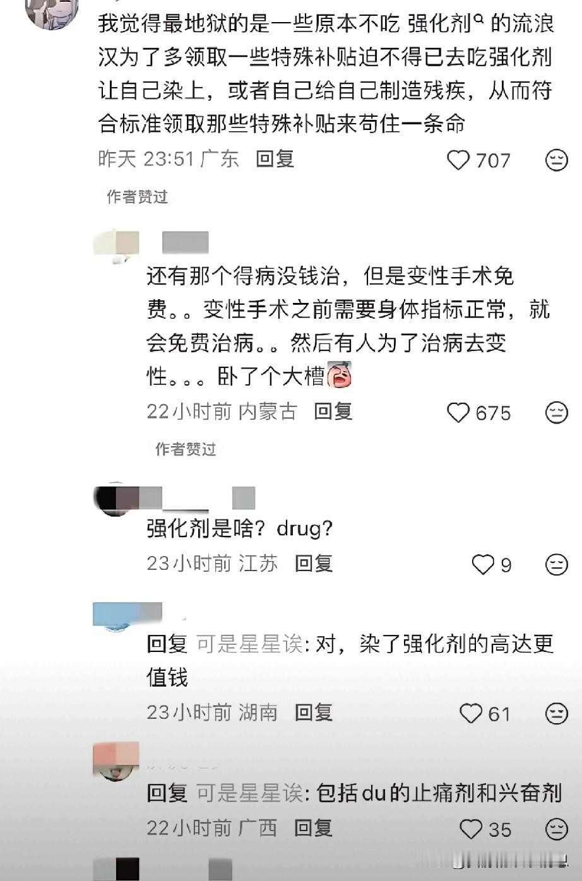This screenshot has width=582, height=881.
Task: Open avatar of the Guangxi commenter
Action: tap(116, 760)
